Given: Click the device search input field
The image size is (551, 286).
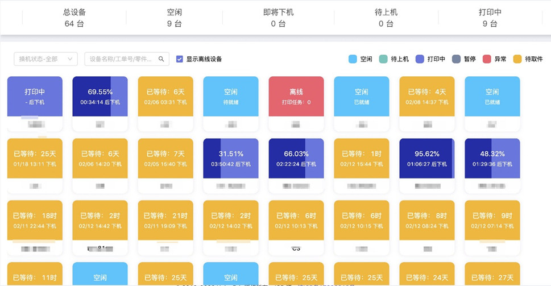Looking at the screenshot, I should coord(121,59).
